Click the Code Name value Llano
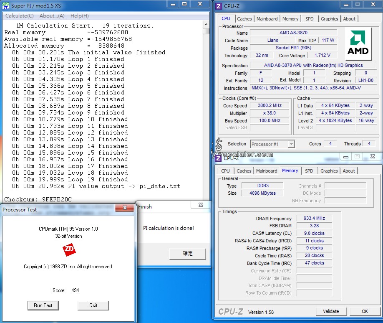383x323 pixels. (272, 40)
